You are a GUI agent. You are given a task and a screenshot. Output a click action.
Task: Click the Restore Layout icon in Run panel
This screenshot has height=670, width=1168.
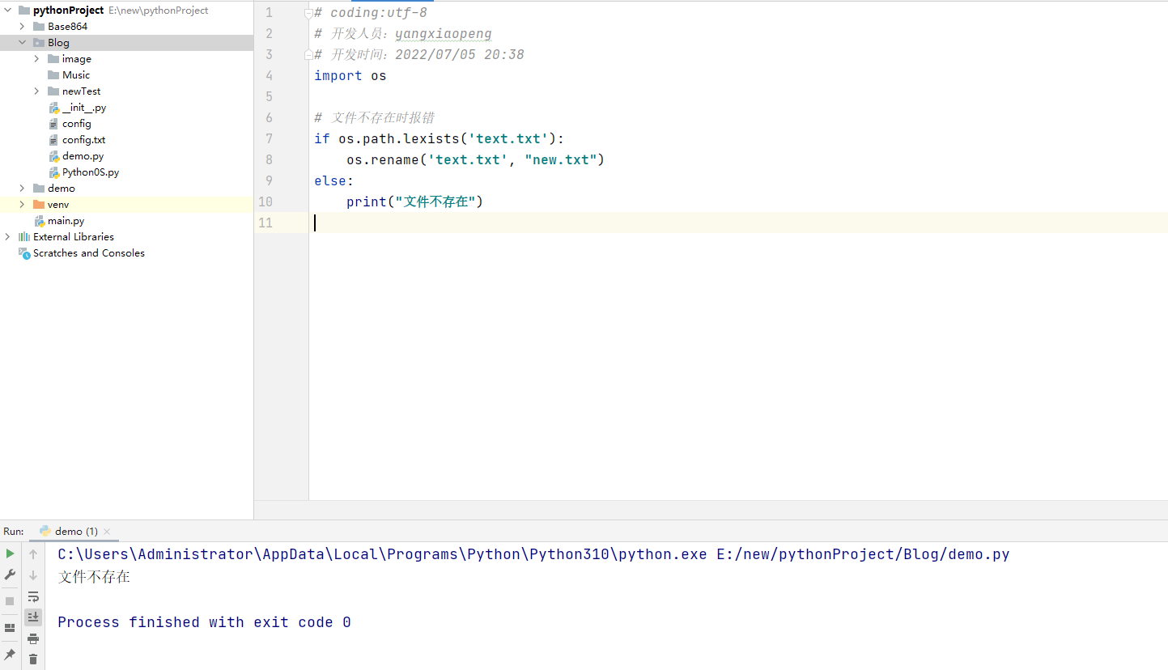pyautogui.click(x=10, y=628)
